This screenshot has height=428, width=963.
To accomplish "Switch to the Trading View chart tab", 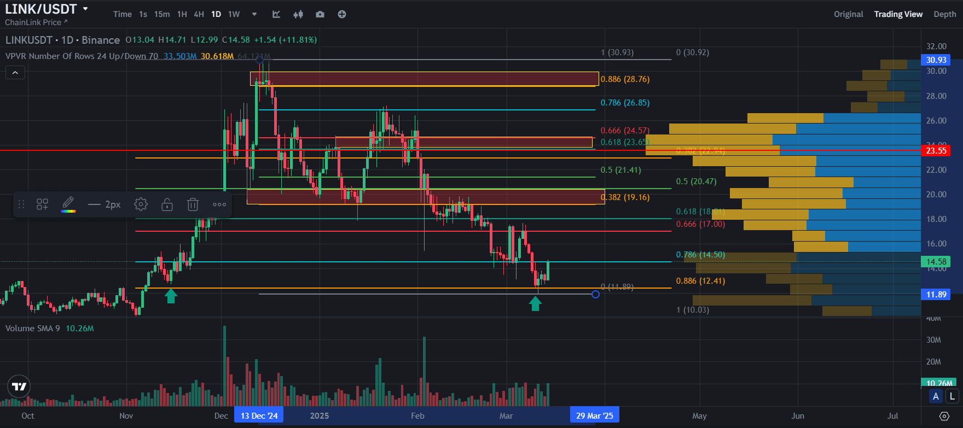I will (898, 14).
